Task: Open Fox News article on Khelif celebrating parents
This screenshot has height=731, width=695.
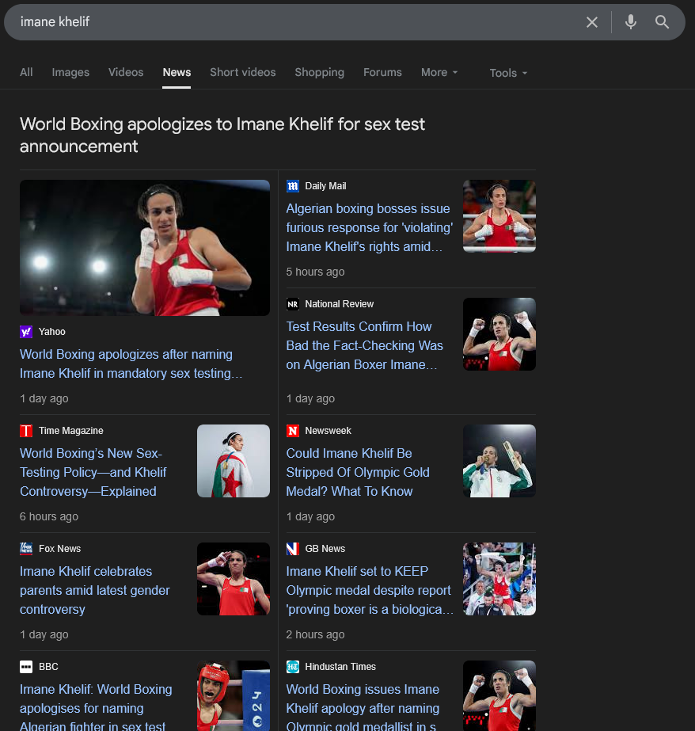Action: coord(94,590)
